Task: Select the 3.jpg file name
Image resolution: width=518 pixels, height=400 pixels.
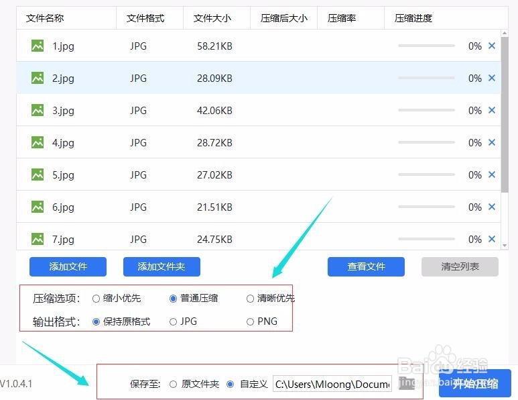Action: click(x=63, y=111)
